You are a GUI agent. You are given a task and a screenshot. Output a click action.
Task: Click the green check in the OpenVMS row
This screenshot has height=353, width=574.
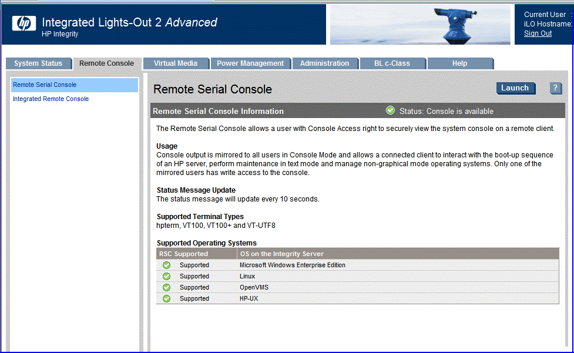(167, 288)
